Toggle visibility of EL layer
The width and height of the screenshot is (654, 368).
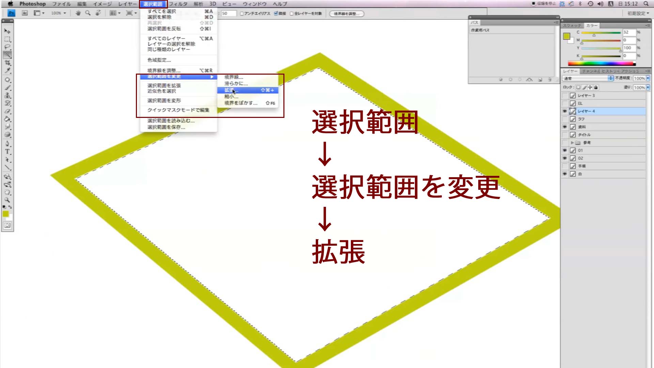coord(565,103)
